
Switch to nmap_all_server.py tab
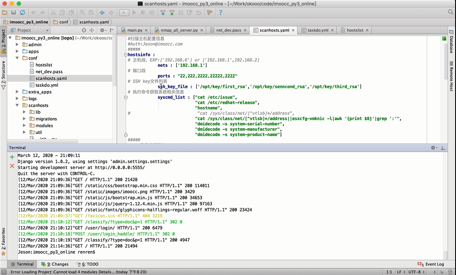point(179,30)
